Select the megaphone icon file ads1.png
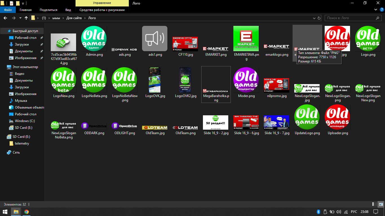 click(155, 39)
